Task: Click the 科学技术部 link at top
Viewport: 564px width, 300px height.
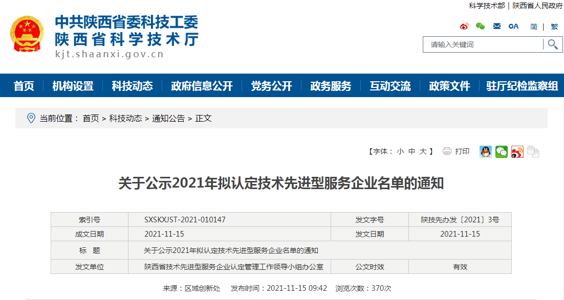Action: click(487, 6)
